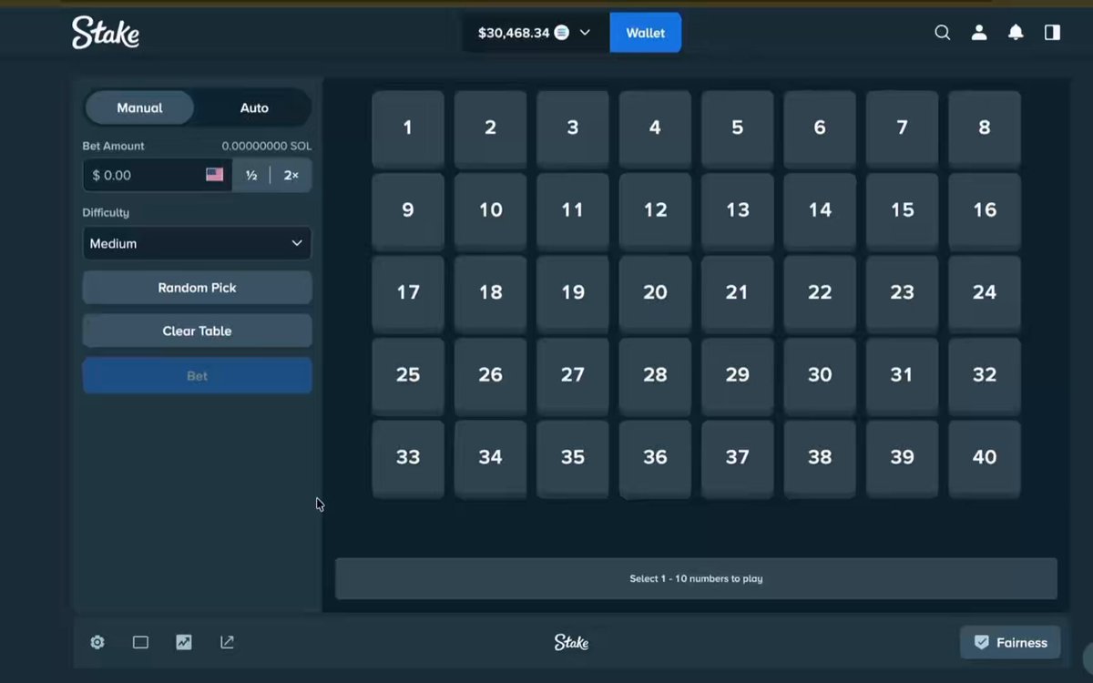Select number 8 tile
Image resolution: width=1093 pixels, height=683 pixels.
click(x=985, y=128)
